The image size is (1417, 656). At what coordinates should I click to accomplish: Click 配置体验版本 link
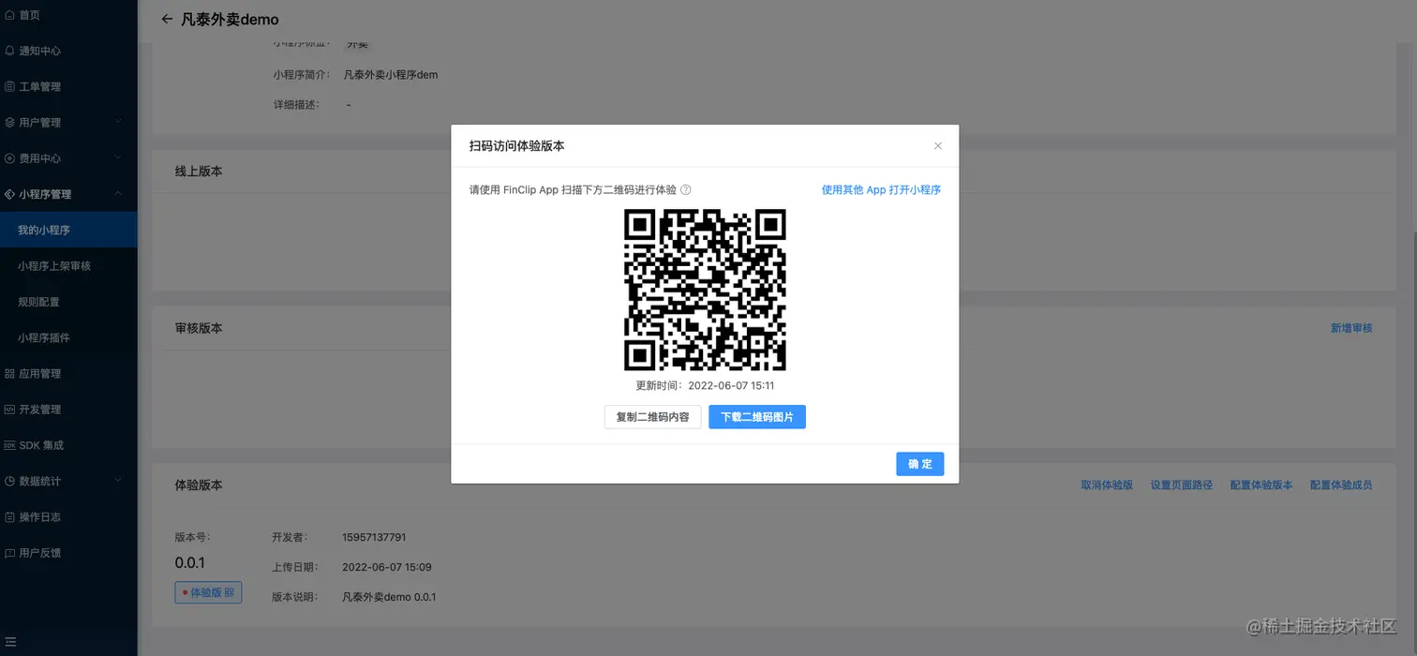point(1261,485)
